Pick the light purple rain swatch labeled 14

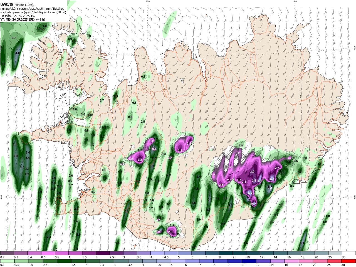[x=277, y=261]
